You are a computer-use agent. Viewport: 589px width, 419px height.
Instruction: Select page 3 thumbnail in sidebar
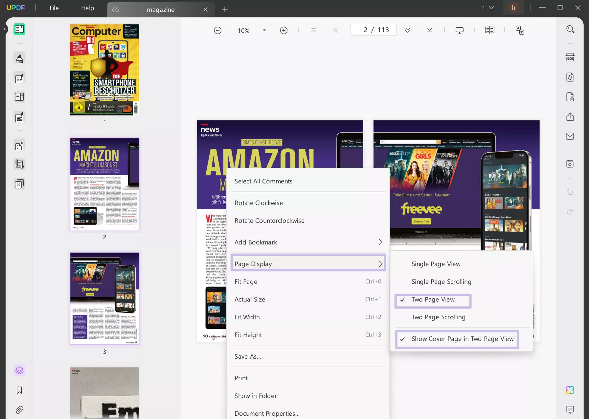(x=104, y=299)
